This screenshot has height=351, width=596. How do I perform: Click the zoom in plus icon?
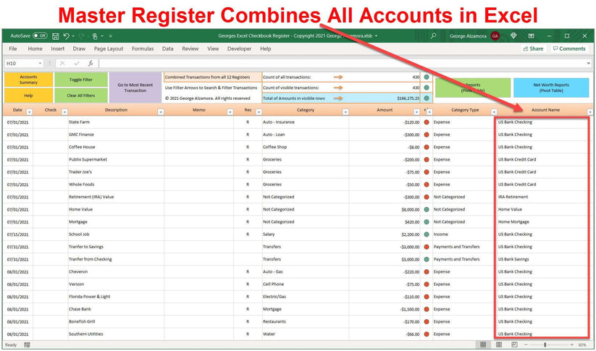tap(571, 344)
